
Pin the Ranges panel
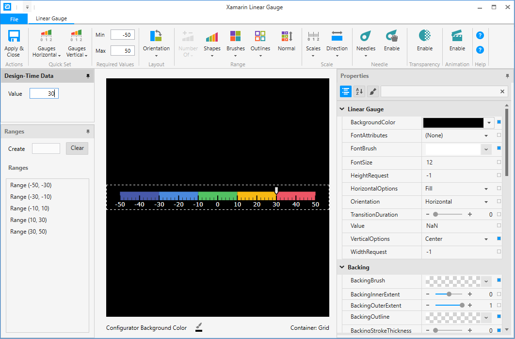(x=88, y=132)
